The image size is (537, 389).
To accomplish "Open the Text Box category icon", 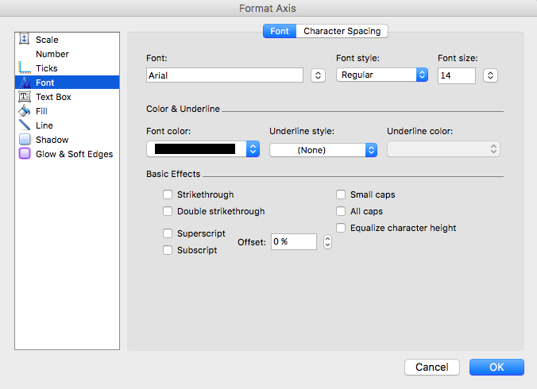I will point(24,97).
